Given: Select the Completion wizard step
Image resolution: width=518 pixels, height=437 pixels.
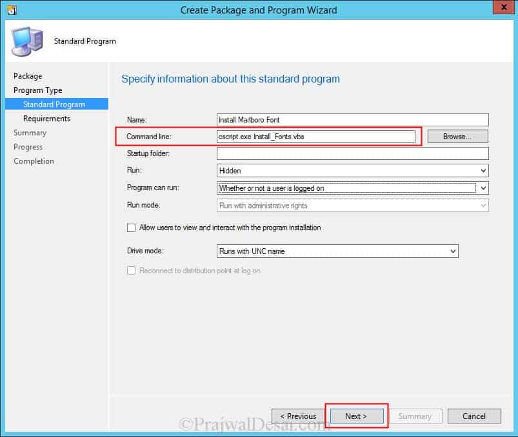Looking at the screenshot, I should coord(34,160).
